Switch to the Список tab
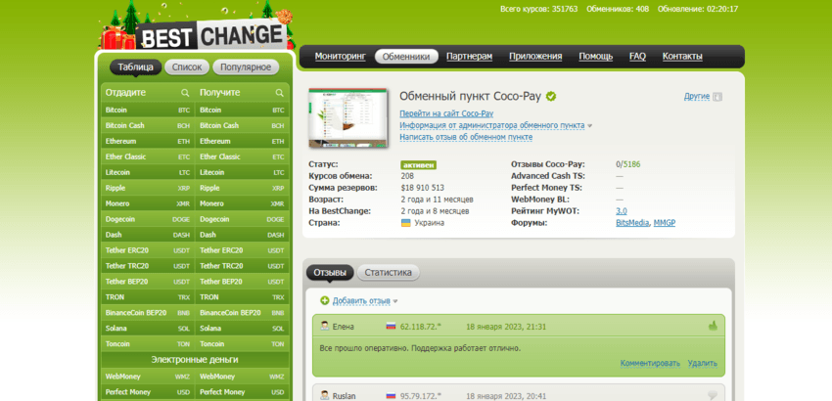832x401 pixels. pyautogui.click(x=187, y=67)
